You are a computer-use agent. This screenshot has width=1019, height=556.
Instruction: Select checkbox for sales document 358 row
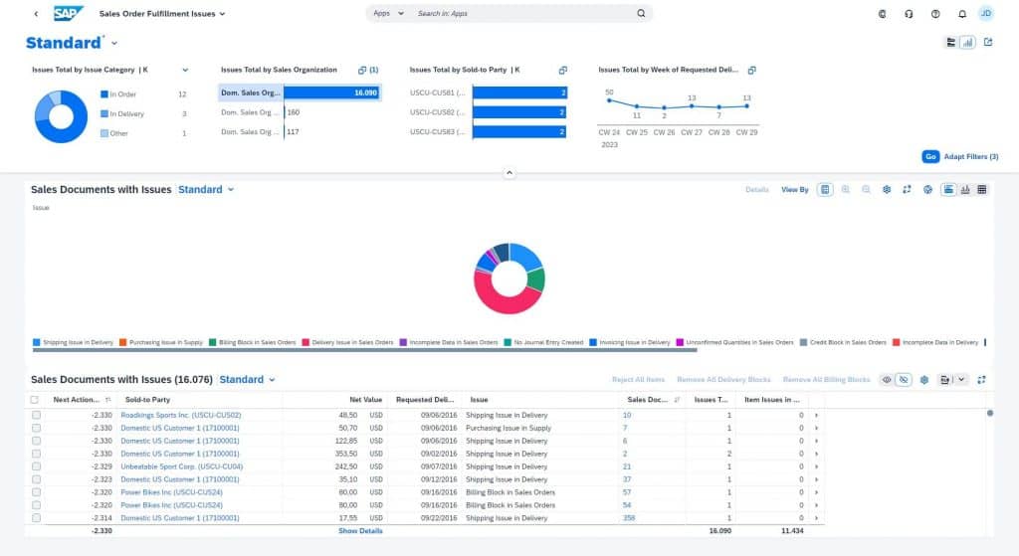(x=37, y=518)
